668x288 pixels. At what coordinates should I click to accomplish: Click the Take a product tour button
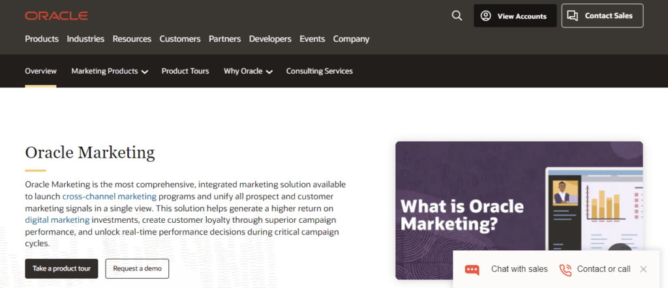coord(61,268)
